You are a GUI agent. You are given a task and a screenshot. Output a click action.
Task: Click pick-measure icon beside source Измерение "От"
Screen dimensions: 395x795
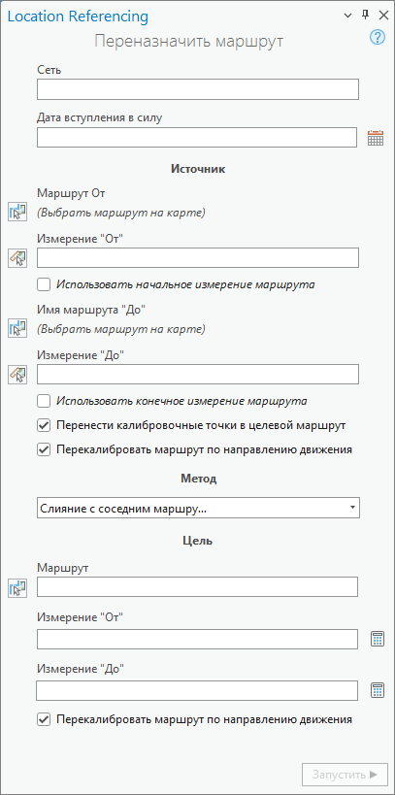(17, 258)
